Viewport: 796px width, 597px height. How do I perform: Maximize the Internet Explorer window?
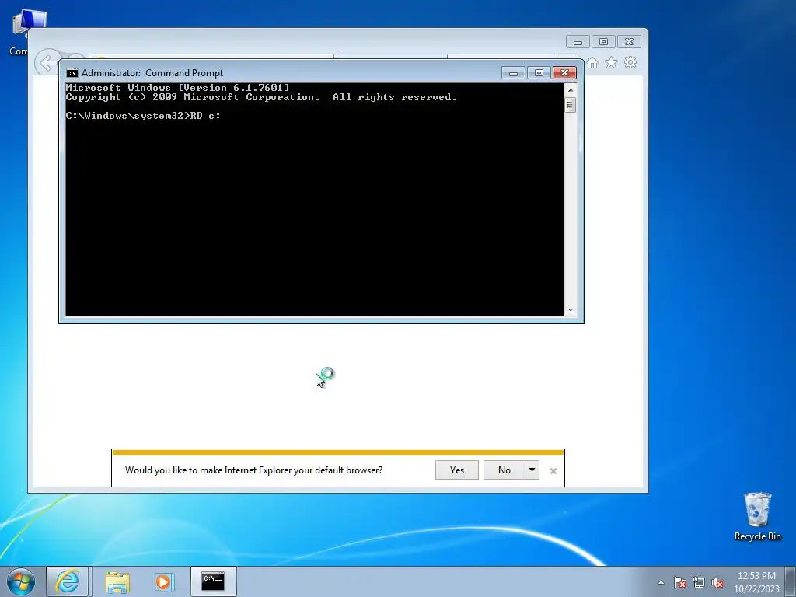click(603, 42)
